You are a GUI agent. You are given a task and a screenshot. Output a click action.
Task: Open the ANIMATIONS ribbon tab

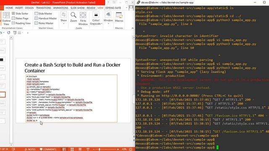click(x=61, y=8)
